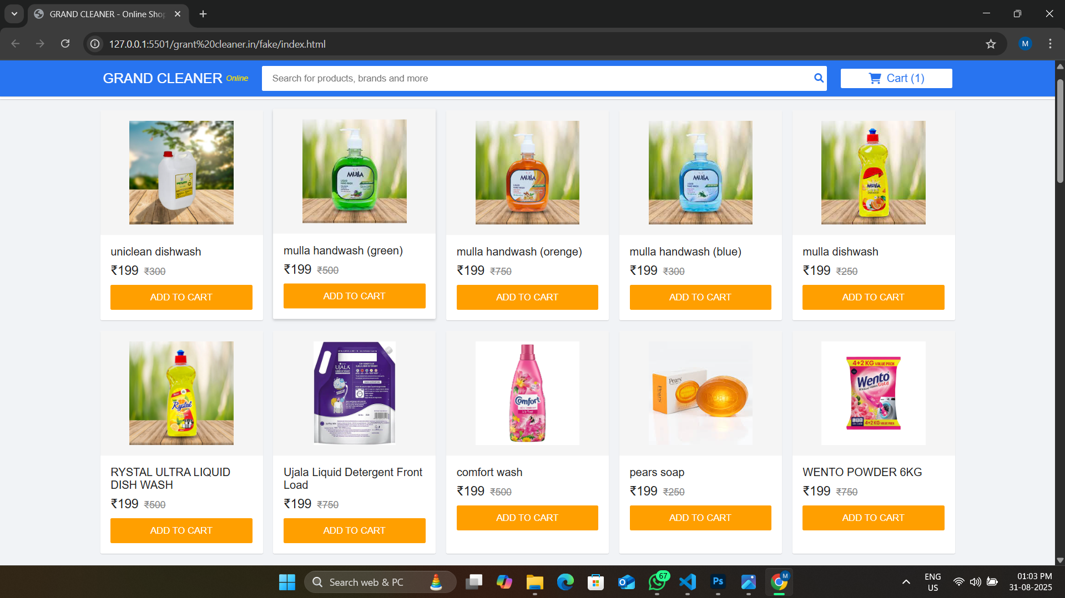Screen dimensions: 1065x598
Task: Click the 'uniclean dishwash' product title
Action: pyautogui.click(x=156, y=252)
